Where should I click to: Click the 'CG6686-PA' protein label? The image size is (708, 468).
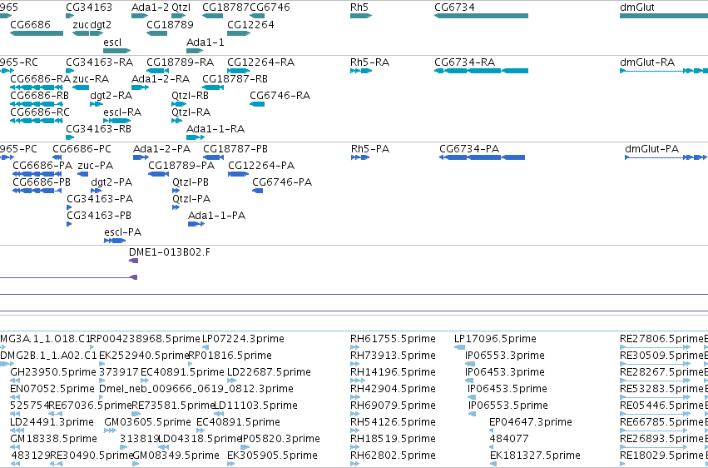[42, 166]
